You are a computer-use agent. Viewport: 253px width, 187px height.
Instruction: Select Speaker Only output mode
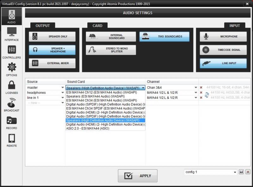click(52, 36)
